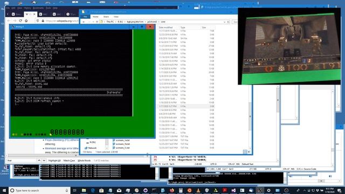Click the emulator console output area

tap(72, 73)
